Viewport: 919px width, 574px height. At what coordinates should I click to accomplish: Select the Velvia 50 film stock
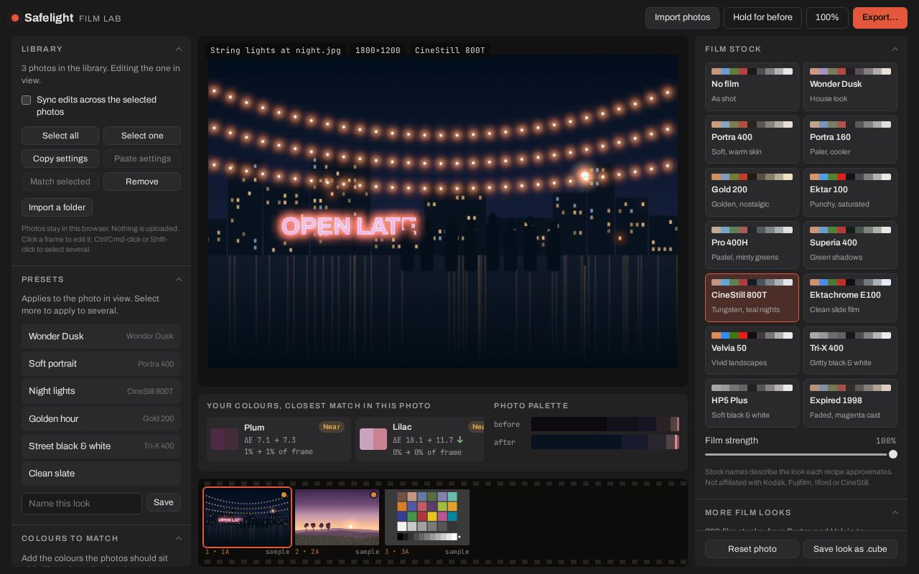(x=752, y=351)
